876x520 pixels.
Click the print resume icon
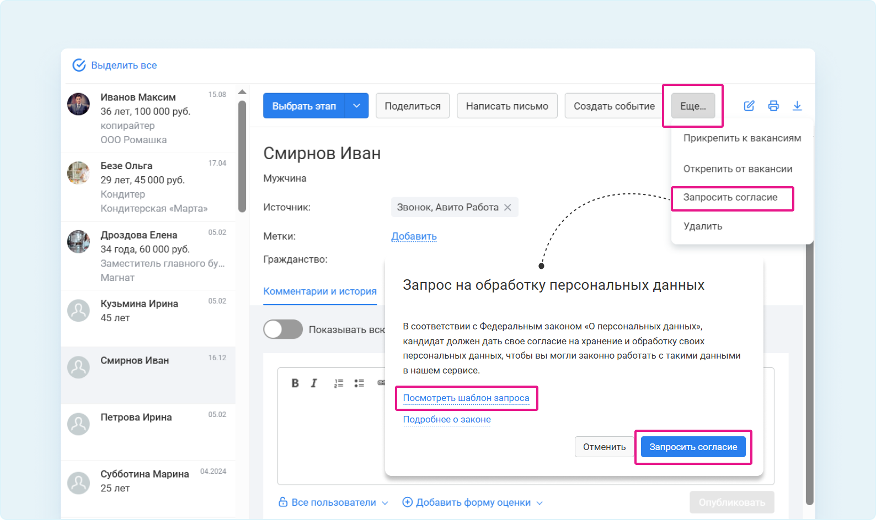point(773,106)
